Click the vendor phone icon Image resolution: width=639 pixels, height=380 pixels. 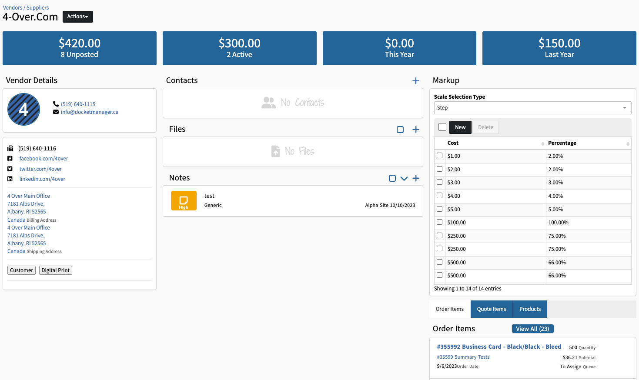coord(56,104)
